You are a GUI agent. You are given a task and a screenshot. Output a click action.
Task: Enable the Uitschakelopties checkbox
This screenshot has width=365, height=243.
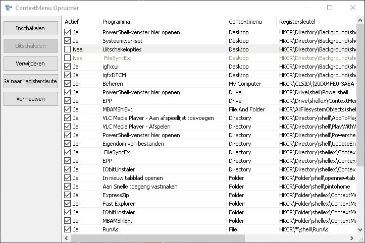coord(68,49)
